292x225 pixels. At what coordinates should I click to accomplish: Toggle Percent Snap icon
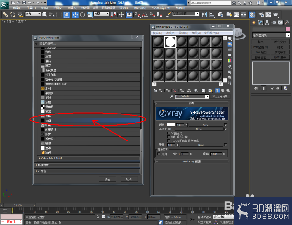coord(152,15)
